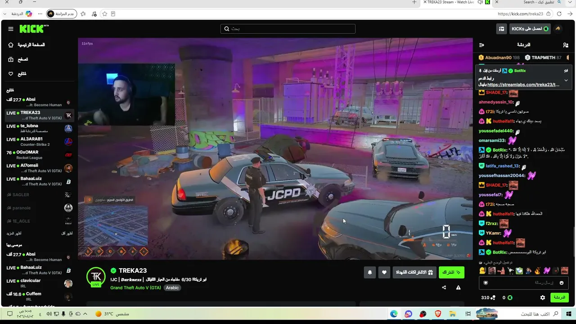Insert the fire emote from emote bar

[x=537, y=271]
